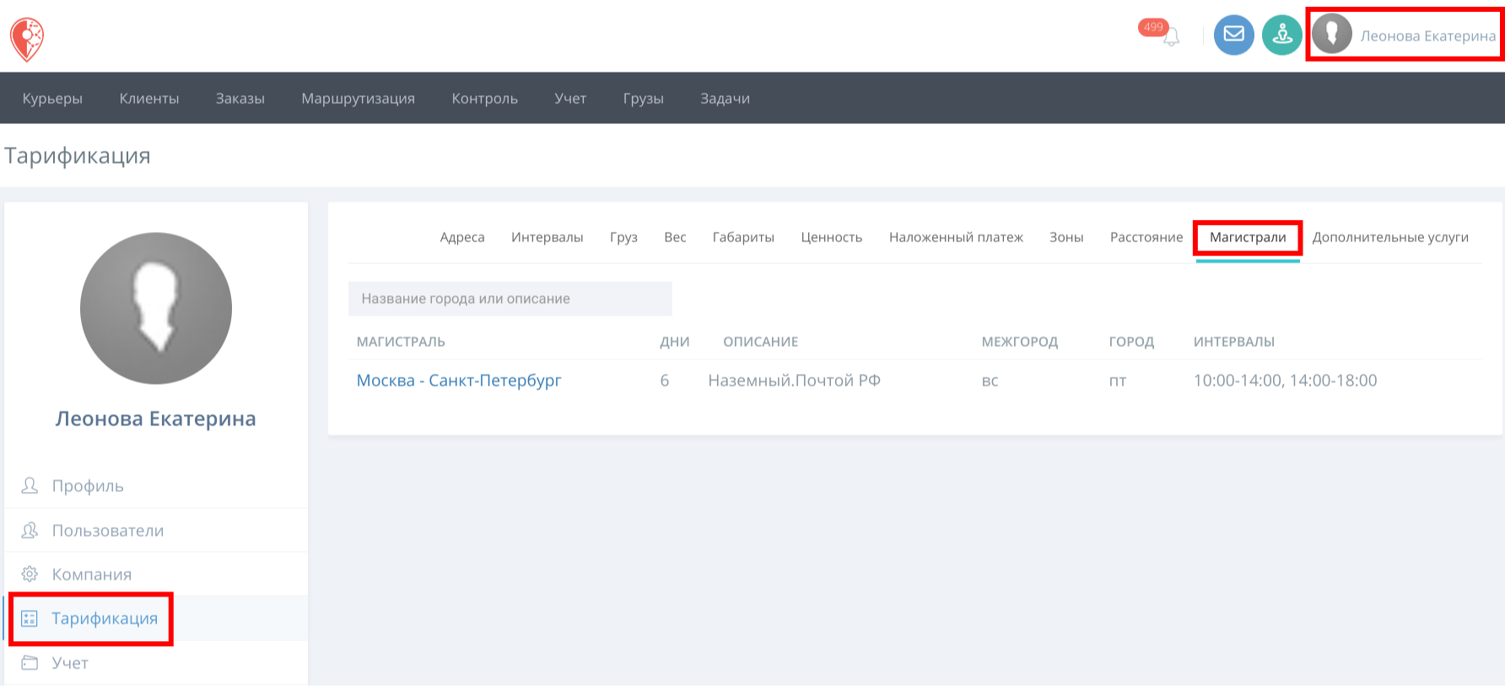Image resolution: width=1505 pixels, height=686 pixels.
Task: Click Учет folder icon in sidebar
Action: (x=30, y=662)
